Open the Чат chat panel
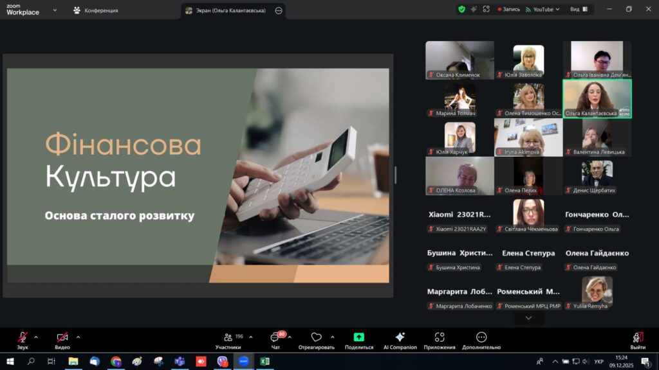The image size is (659, 370). 275,338
